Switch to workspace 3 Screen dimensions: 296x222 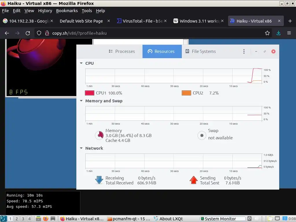click(23, 219)
